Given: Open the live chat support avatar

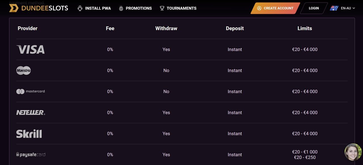Looking at the screenshot, I should 353,152.
